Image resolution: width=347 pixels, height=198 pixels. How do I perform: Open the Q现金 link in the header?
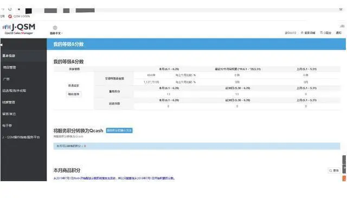(326, 33)
